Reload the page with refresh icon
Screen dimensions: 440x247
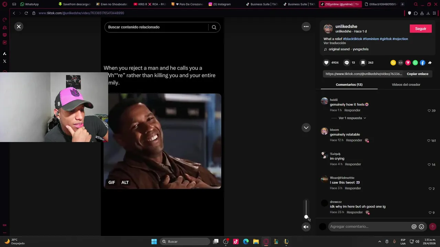[x=26, y=13]
